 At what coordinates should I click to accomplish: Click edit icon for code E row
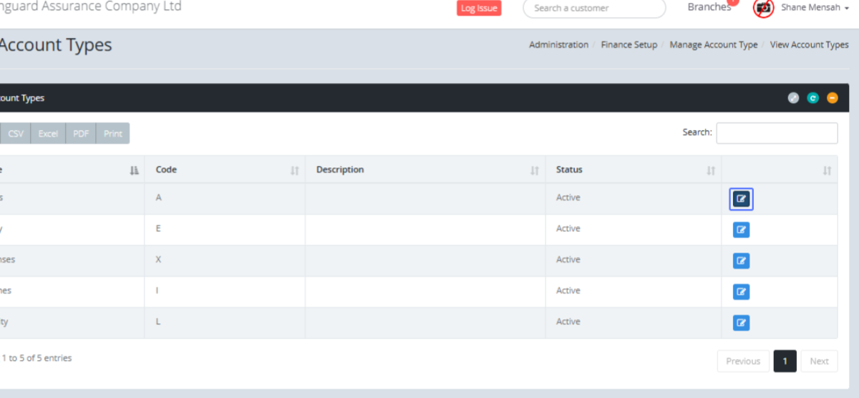741,230
